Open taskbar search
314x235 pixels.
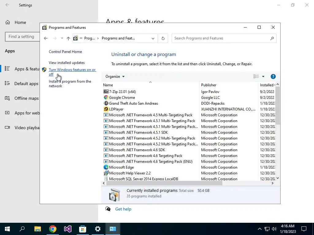coord(22,229)
